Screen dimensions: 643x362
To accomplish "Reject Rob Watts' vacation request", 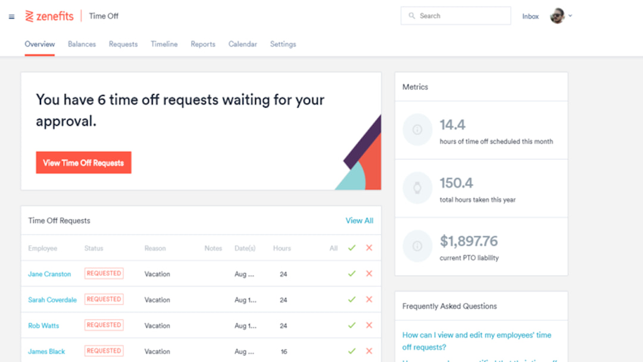I will 369,325.
